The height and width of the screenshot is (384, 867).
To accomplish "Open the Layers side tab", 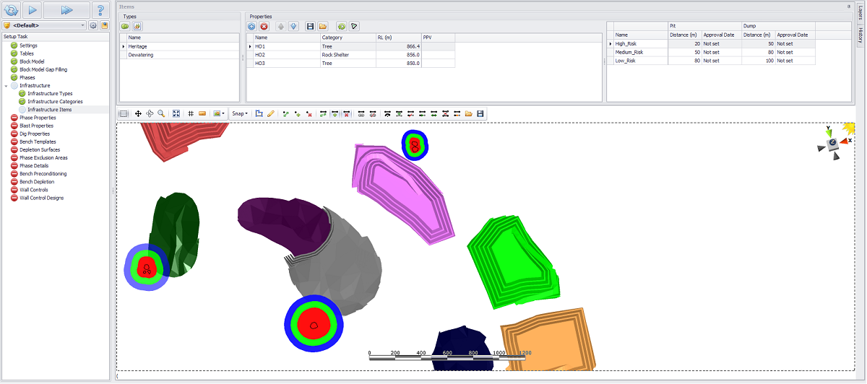I will 860,14.
